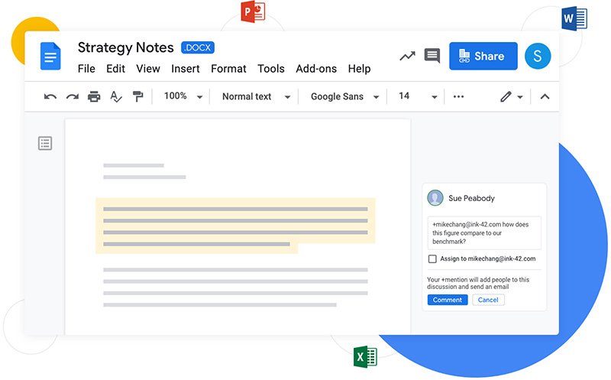Image resolution: width=611 pixels, height=380 pixels.
Task: Open the Add-ons menu
Action: [x=316, y=69]
